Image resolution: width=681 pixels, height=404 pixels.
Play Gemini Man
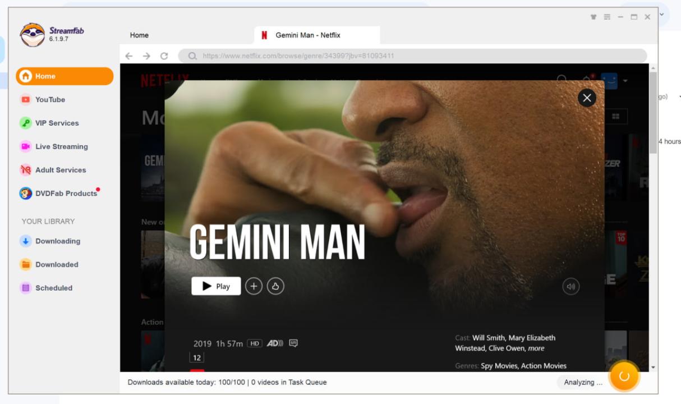pyautogui.click(x=216, y=286)
